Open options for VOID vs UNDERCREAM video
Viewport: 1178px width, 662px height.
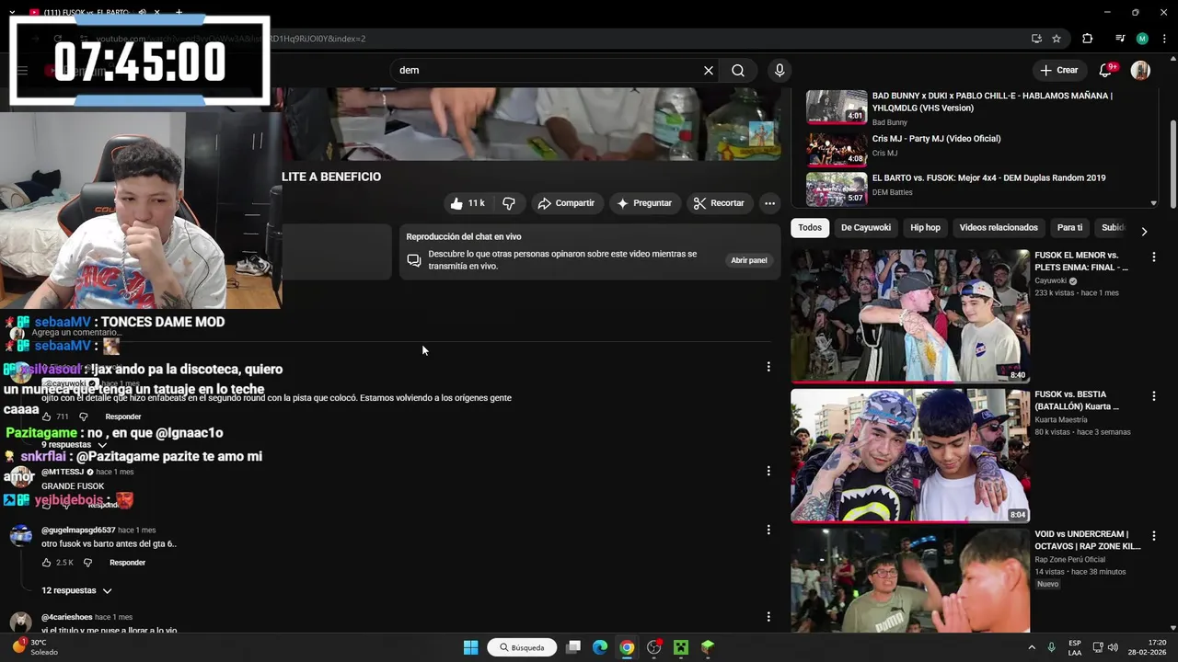[x=1154, y=536]
